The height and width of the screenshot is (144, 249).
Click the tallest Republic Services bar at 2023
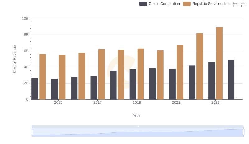[219, 63]
